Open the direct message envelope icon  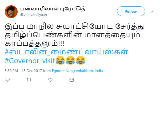(71, 80)
